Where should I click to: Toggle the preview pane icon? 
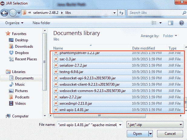click(x=171, y=23)
